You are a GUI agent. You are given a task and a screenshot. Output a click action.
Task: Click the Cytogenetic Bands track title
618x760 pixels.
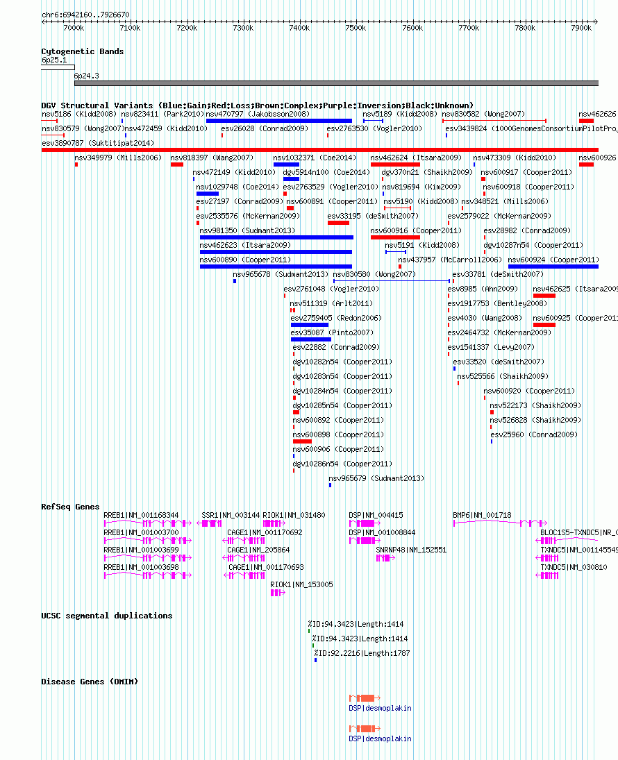coord(83,51)
